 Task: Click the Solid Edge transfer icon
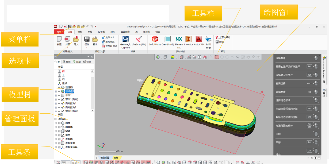208,39
